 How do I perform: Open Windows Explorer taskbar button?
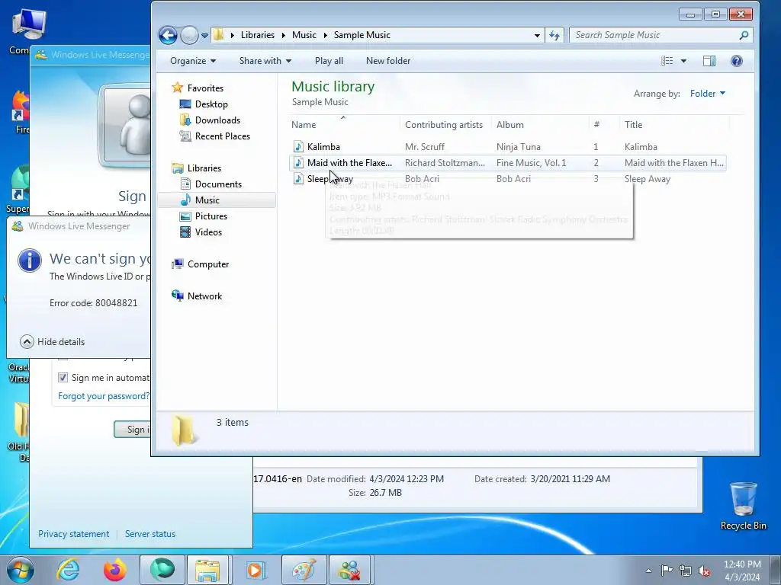[x=207, y=570]
